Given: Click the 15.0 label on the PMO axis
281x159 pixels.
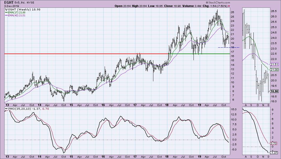Looking at the screenshot, I should coord(234,109).
